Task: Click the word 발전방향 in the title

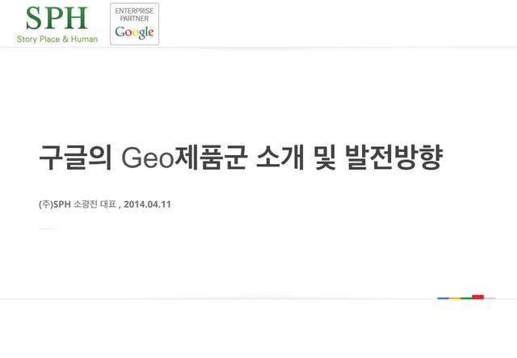Action: [393, 157]
